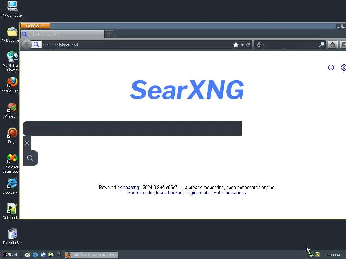
Task: Reload the page with the refresh icon
Action: click(x=248, y=45)
